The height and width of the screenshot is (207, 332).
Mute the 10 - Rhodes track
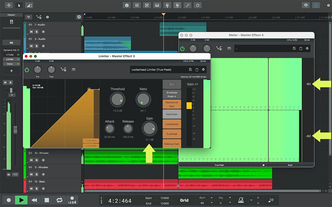coord(31,160)
